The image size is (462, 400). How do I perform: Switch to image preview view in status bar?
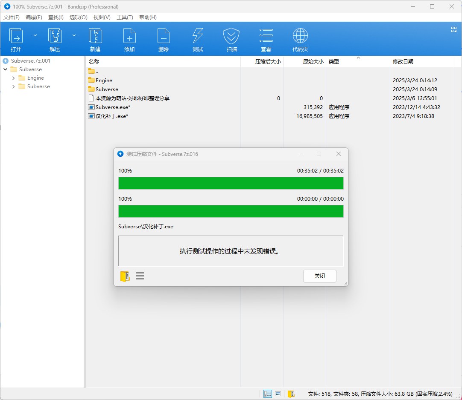tap(278, 394)
